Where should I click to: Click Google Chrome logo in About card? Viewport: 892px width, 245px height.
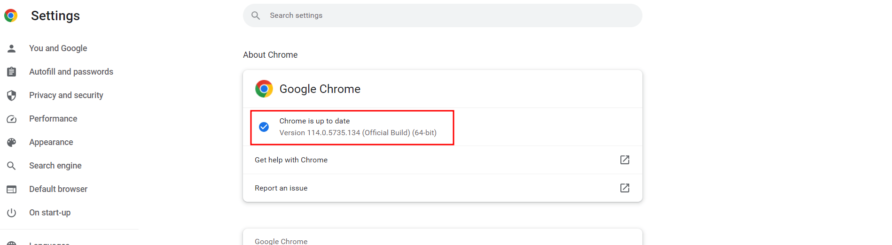point(264,89)
